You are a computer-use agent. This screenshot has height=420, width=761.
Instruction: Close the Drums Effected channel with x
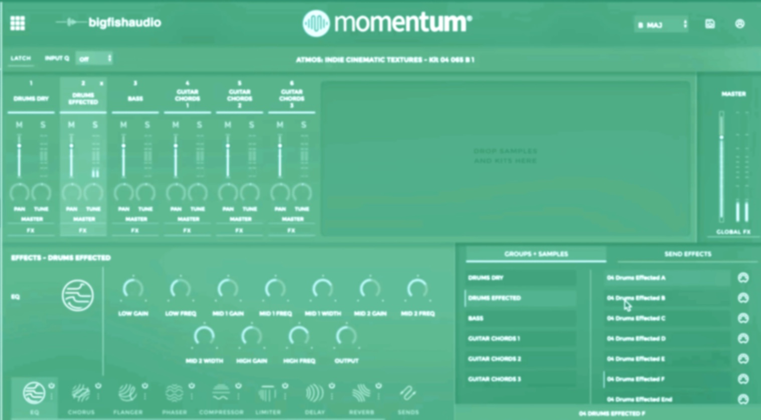(101, 84)
